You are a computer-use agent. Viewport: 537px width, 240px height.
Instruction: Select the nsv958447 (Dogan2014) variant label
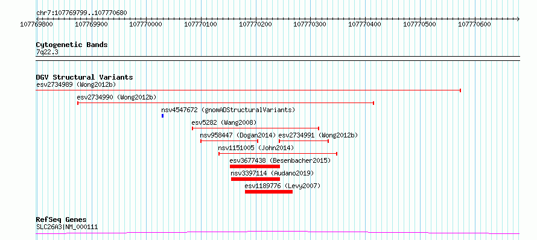(x=238, y=135)
